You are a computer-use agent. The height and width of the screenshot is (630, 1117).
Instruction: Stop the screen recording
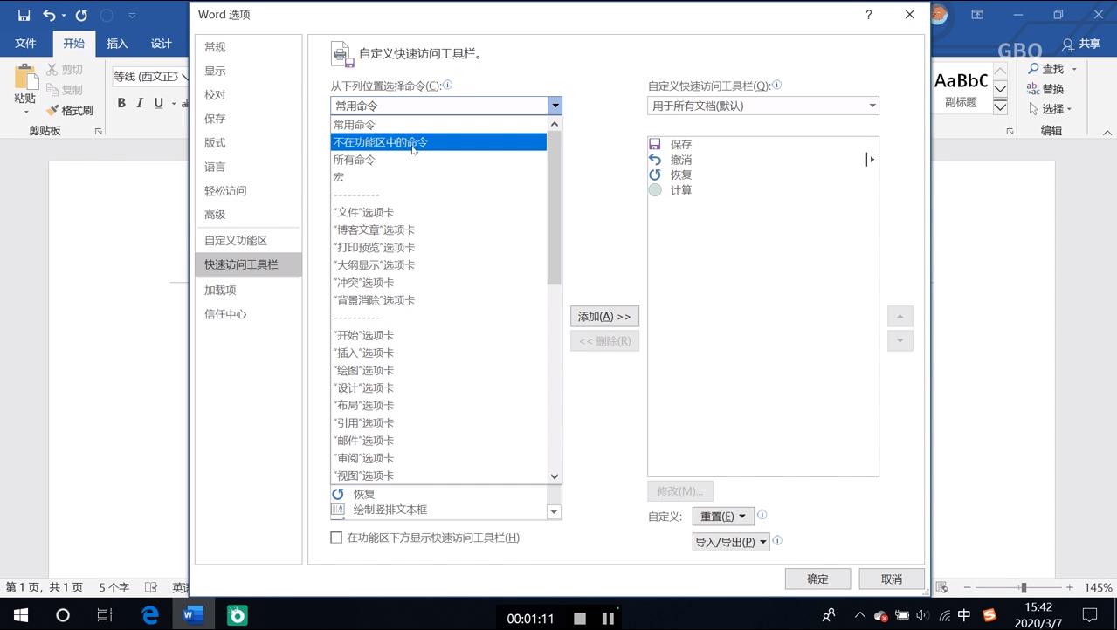580,619
